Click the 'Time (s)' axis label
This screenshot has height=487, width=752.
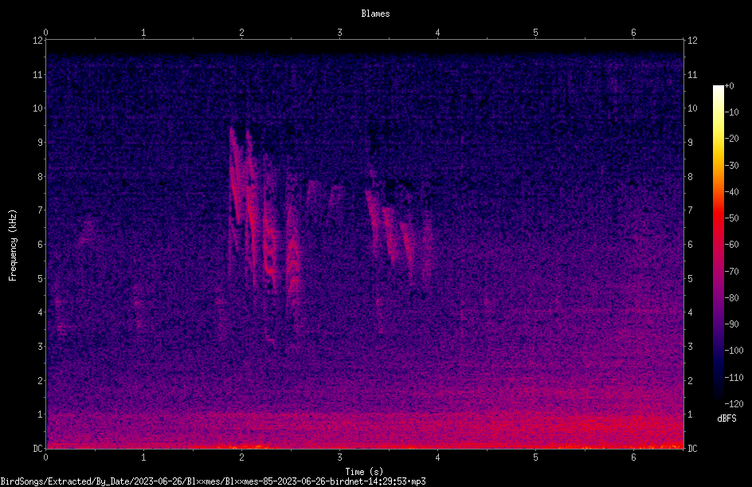click(x=364, y=472)
